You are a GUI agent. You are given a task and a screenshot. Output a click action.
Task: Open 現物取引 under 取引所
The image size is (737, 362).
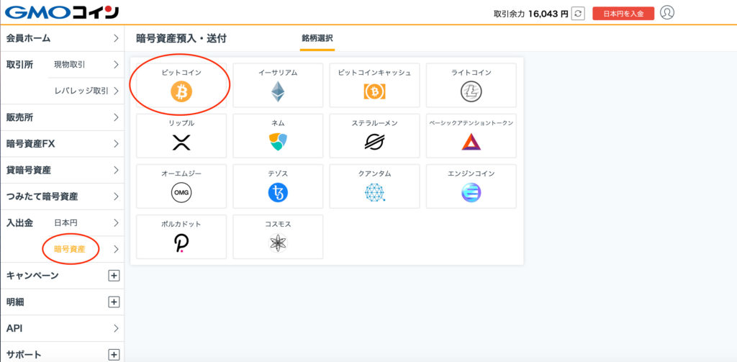point(85,65)
